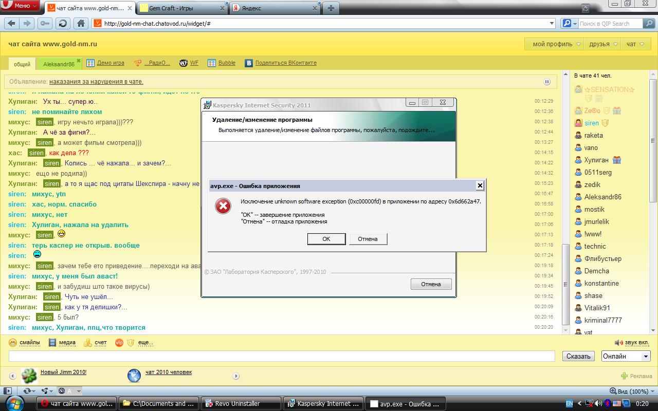Click the password wand key icon
The image size is (658, 411).
[x=45, y=23]
